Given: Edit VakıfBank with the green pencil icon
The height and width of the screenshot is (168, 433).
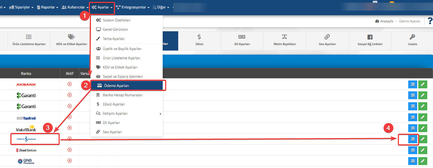Looking at the screenshot, I should 423,128.
